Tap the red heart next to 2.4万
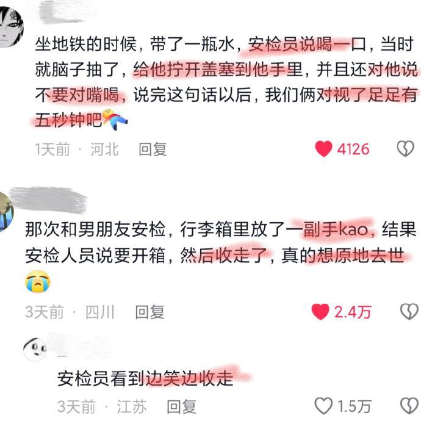Screen dimensions: 421x421 pos(320,312)
